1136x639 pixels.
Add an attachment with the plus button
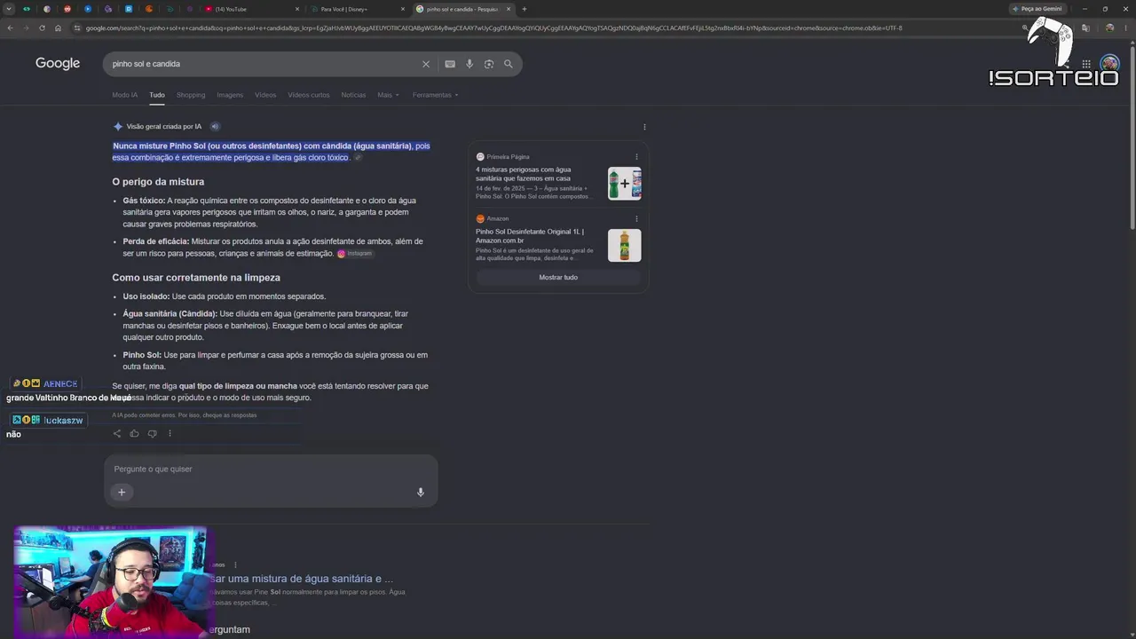[x=122, y=493]
